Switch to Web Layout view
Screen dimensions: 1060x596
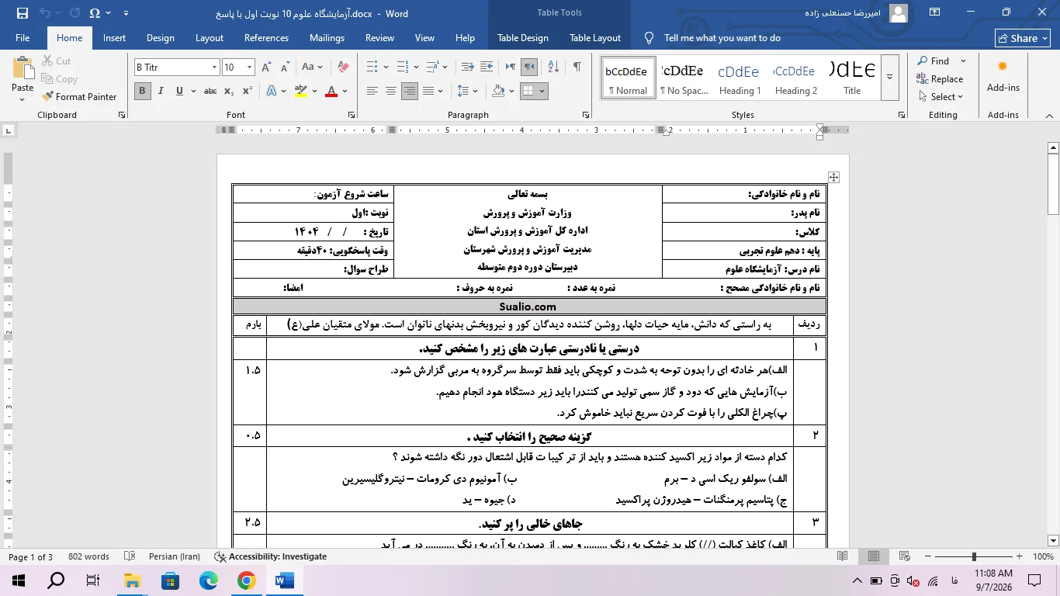[x=906, y=556]
